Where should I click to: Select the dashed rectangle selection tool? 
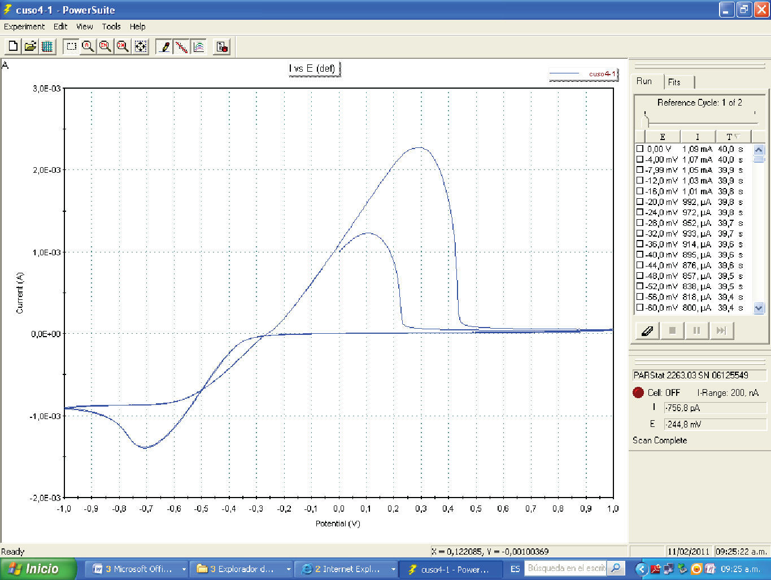click(x=71, y=47)
